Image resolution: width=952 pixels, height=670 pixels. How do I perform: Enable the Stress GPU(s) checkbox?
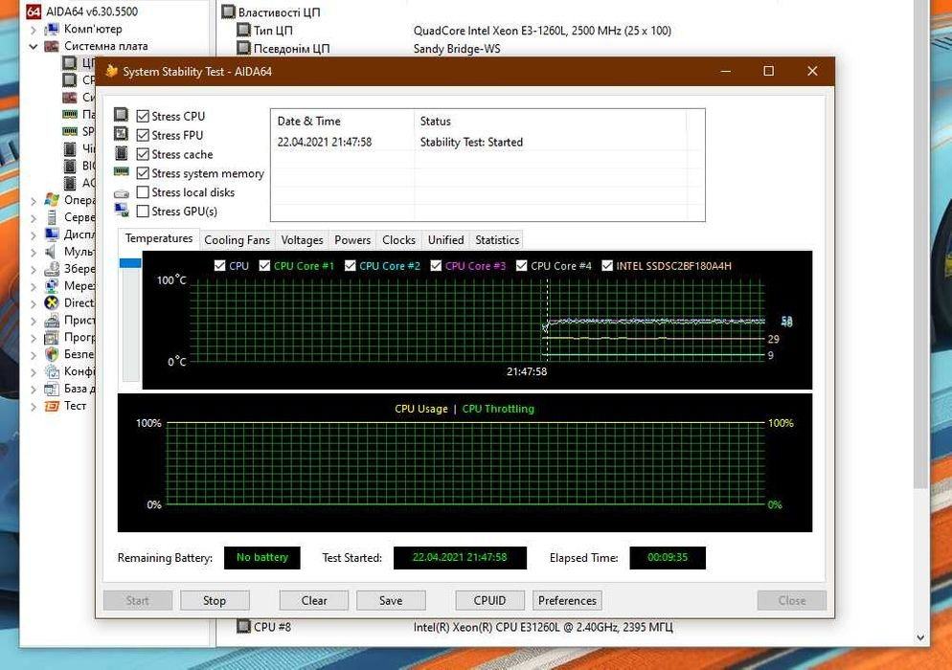pos(143,212)
